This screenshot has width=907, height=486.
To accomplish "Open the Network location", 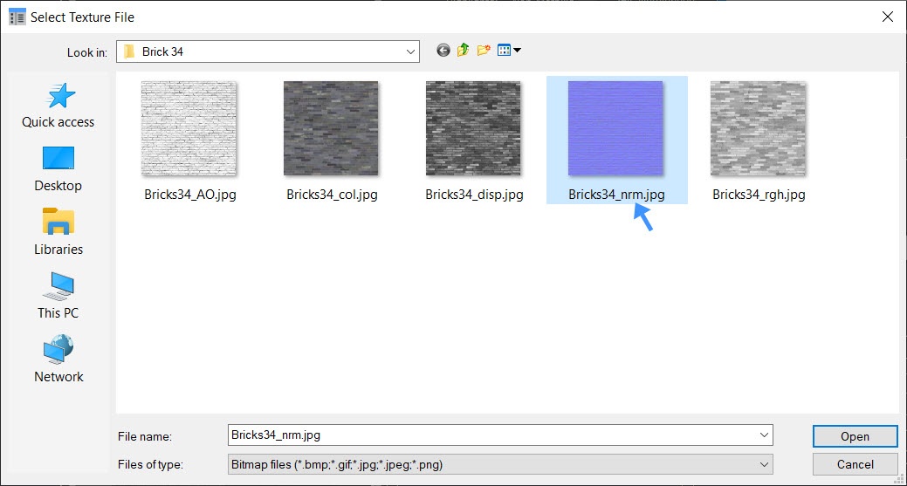I will coord(58,359).
